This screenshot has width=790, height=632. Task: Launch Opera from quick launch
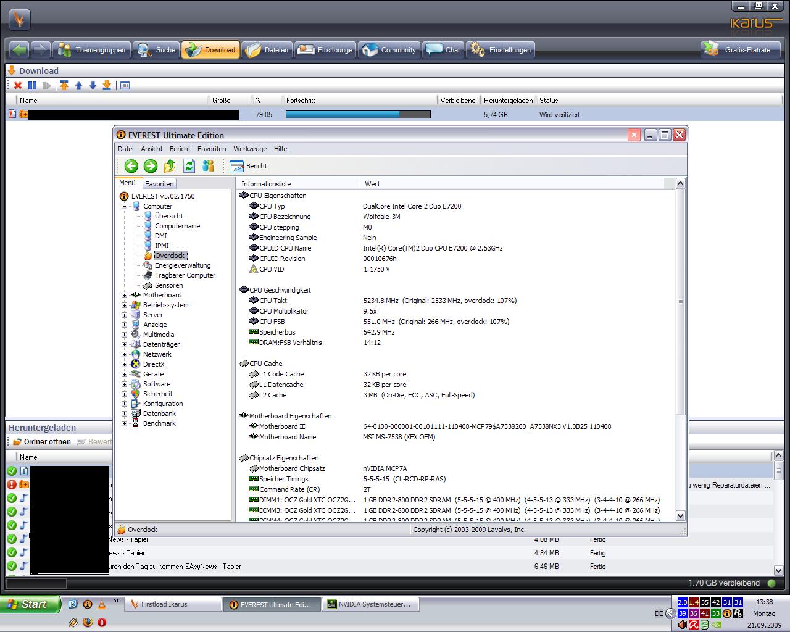pos(101,622)
